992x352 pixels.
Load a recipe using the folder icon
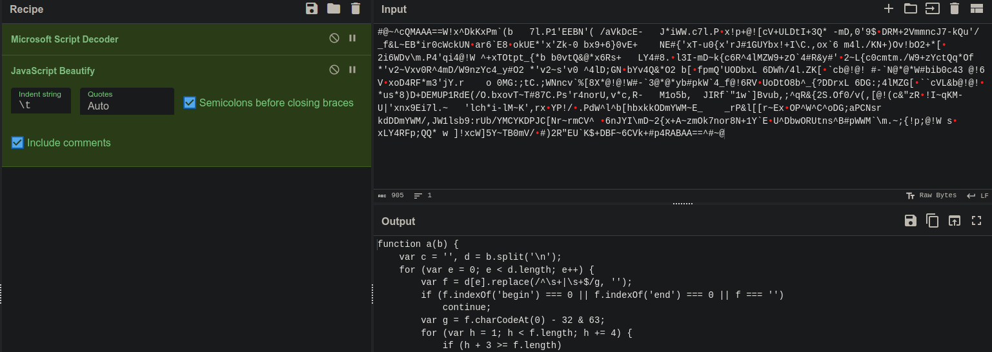pyautogui.click(x=333, y=8)
